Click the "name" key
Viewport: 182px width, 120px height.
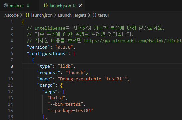pyautogui.click(x=45, y=79)
